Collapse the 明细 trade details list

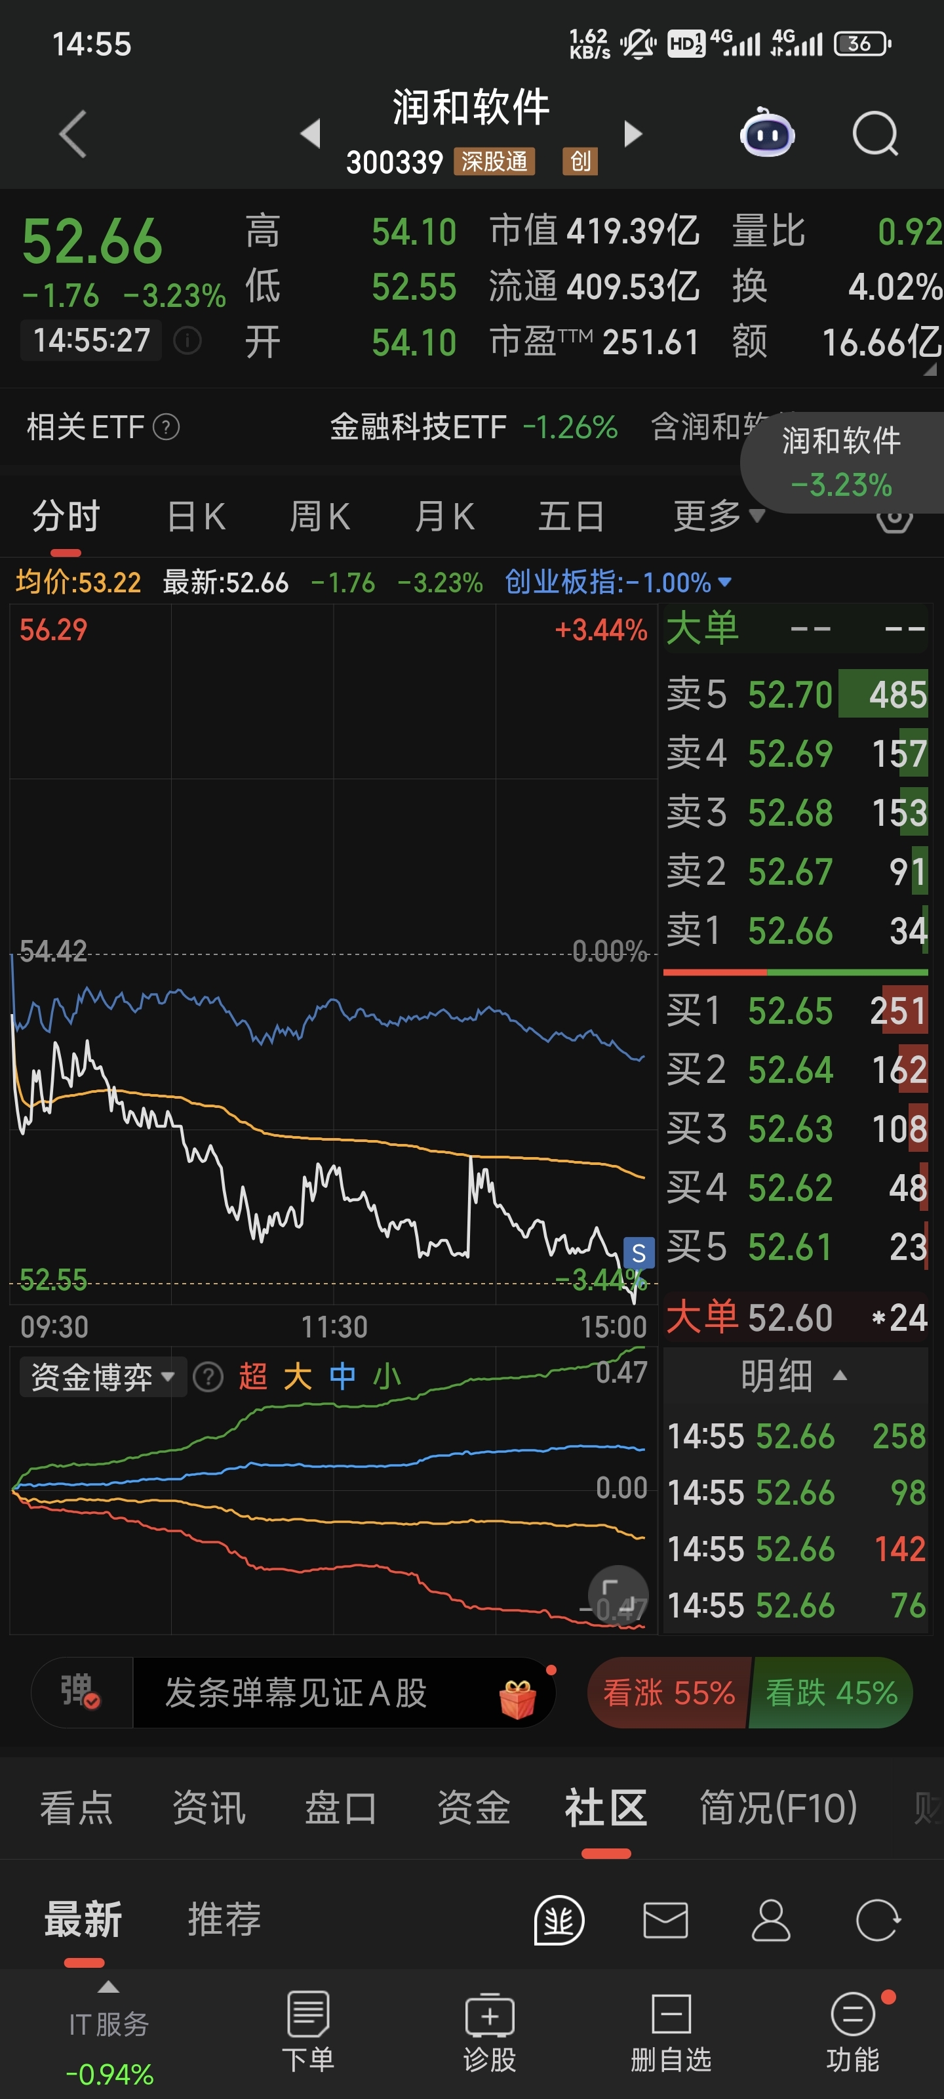tap(794, 1376)
